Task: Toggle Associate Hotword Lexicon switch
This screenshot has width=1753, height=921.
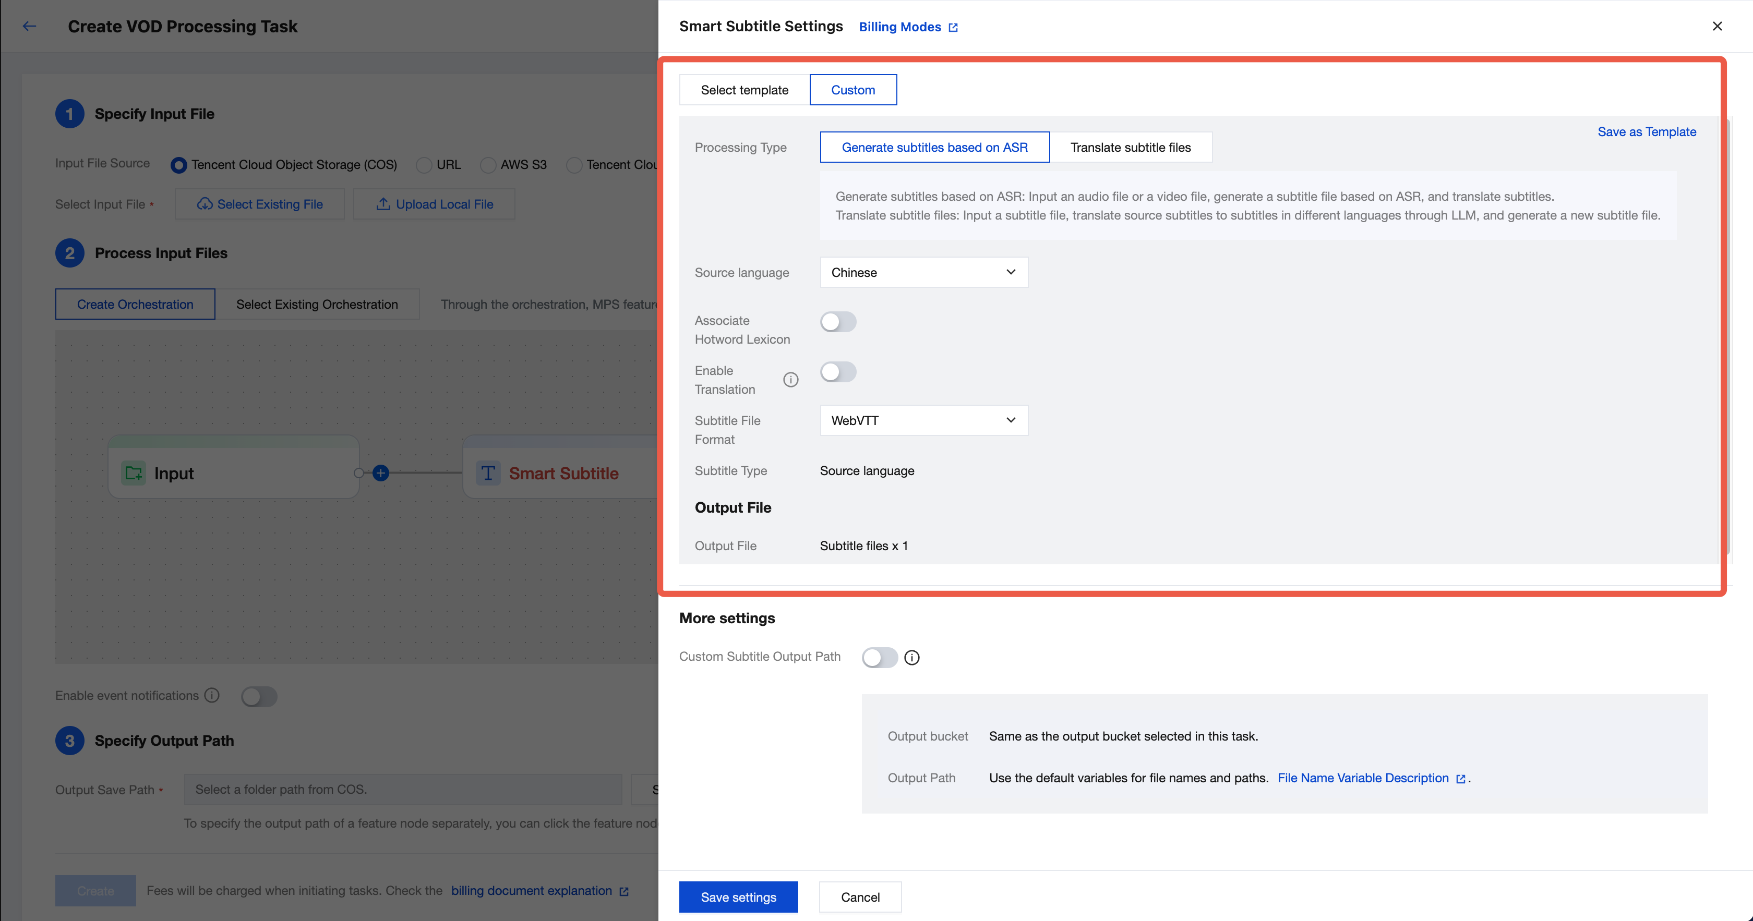Action: pyautogui.click(x=838, y=322)
